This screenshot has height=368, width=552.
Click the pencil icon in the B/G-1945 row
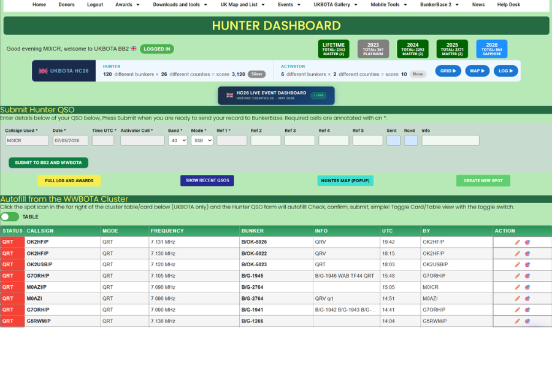[517, 276]
